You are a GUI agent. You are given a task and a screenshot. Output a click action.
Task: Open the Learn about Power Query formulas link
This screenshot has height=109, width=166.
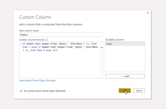coord(37,80)
